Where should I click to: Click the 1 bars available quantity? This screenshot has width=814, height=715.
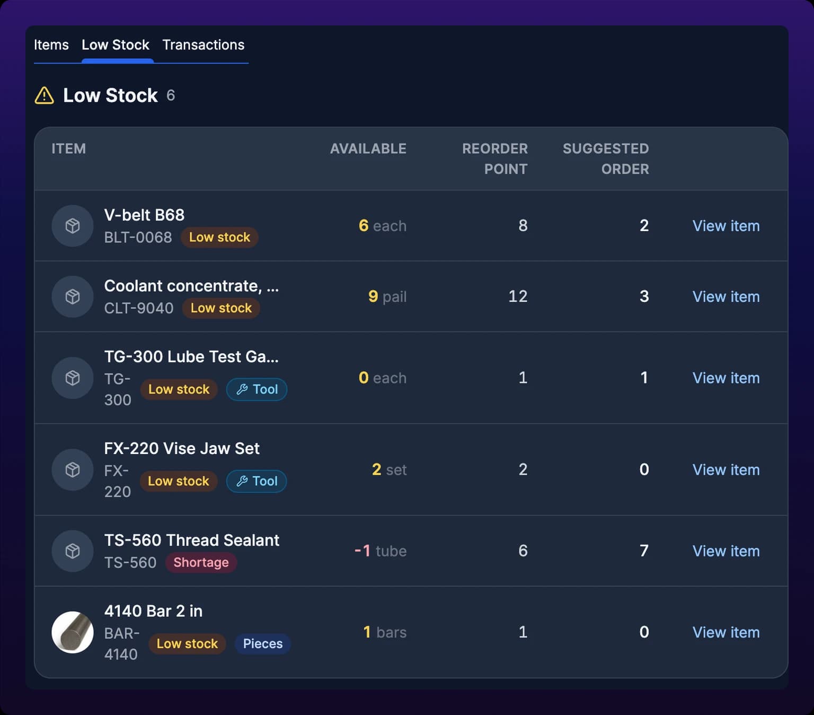[385, 632]
